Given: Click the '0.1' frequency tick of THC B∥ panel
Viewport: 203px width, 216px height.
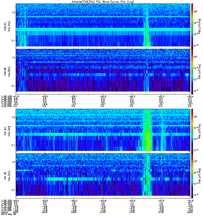Looking at the screenshot, I should click(x=13, y=190).
